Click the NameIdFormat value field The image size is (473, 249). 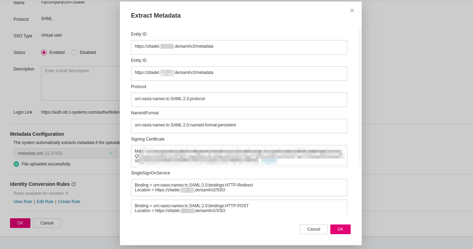(x=239, y=126)
